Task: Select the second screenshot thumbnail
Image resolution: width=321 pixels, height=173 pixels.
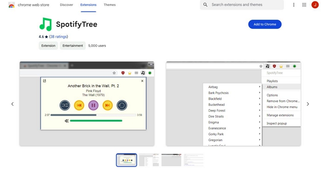Action: point(149,160)
